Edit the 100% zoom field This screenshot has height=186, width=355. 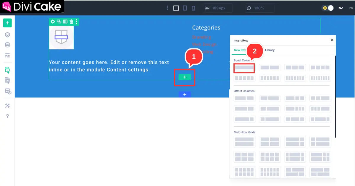pos(259,8)
